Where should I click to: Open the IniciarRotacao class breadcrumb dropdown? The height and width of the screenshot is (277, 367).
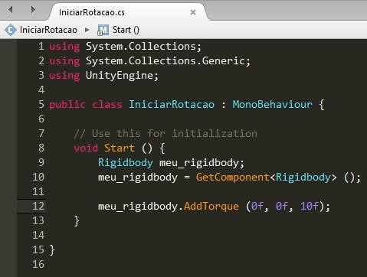tap(48, 30)
